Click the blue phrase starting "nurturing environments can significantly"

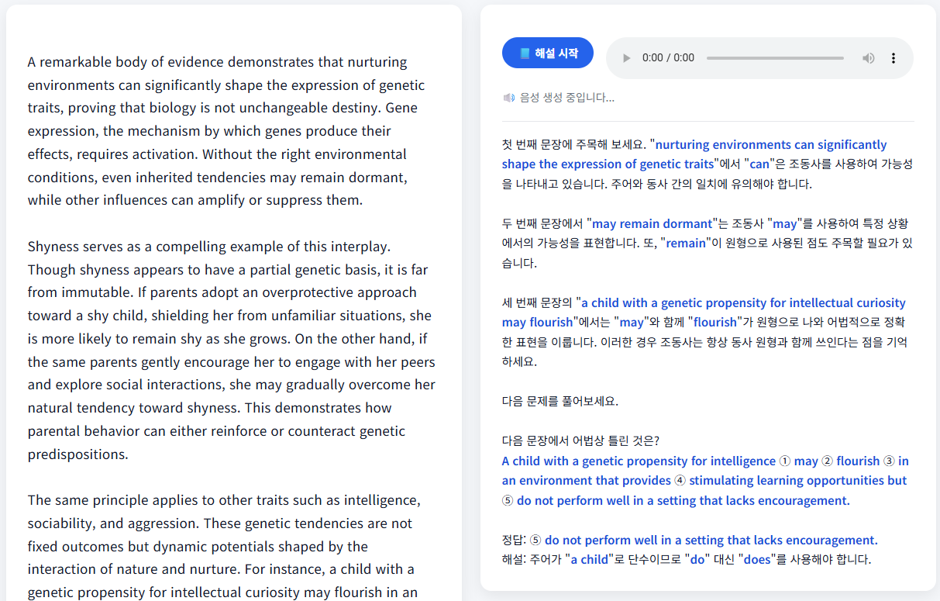[x=770, y=145]
